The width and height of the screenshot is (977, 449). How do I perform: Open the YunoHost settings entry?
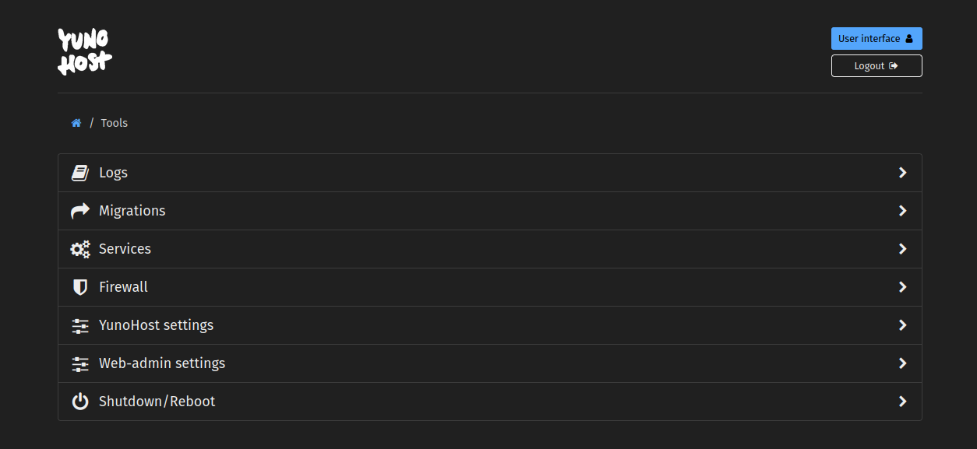coord(490,325)
